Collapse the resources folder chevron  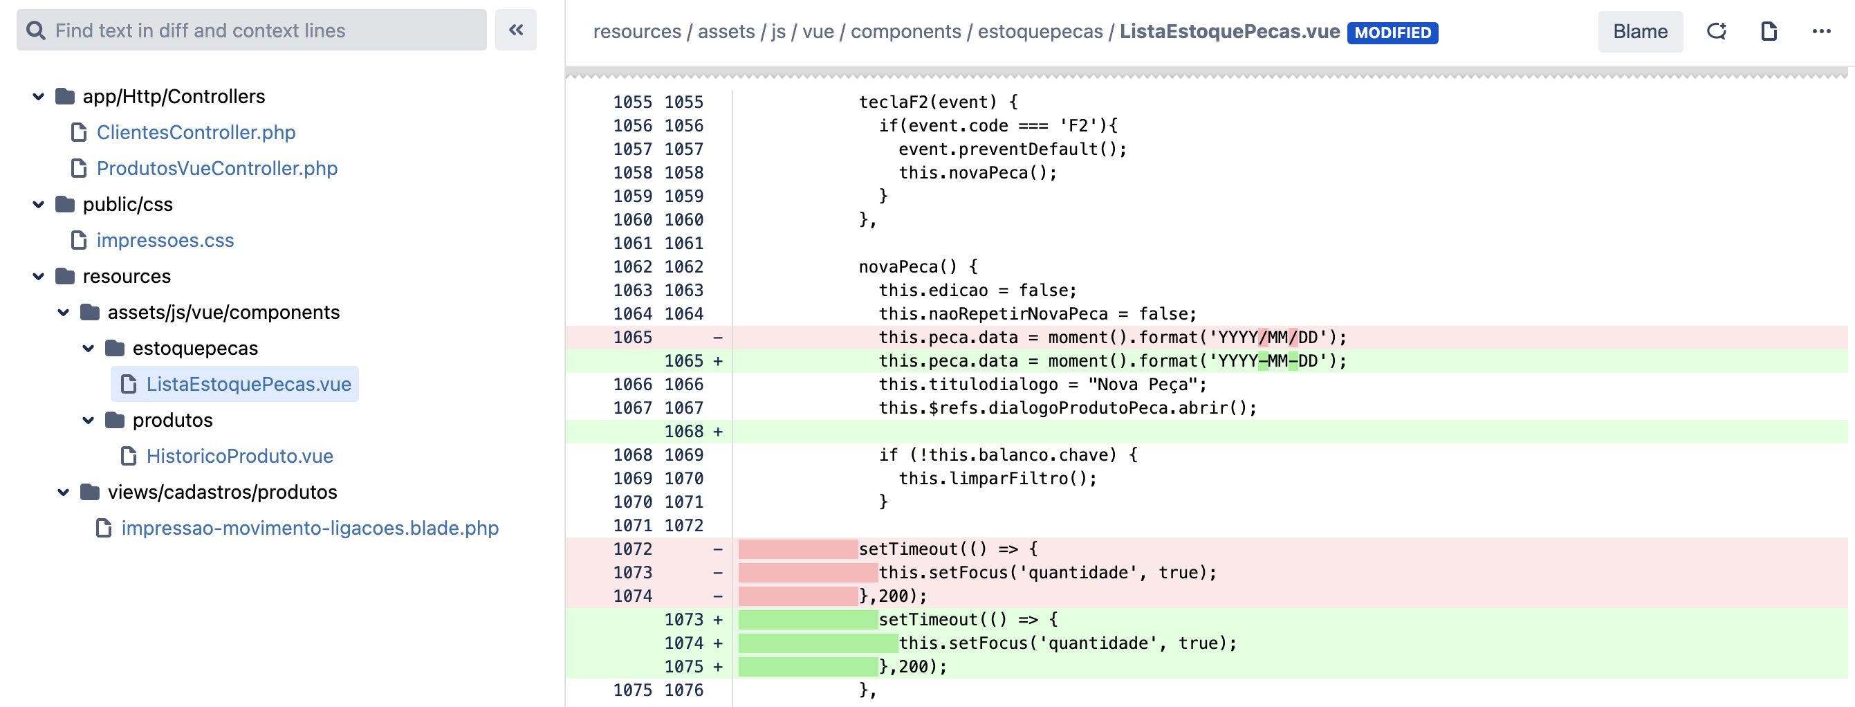[39, 277]
